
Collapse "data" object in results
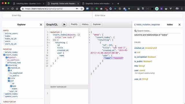(x=89, y=35)
